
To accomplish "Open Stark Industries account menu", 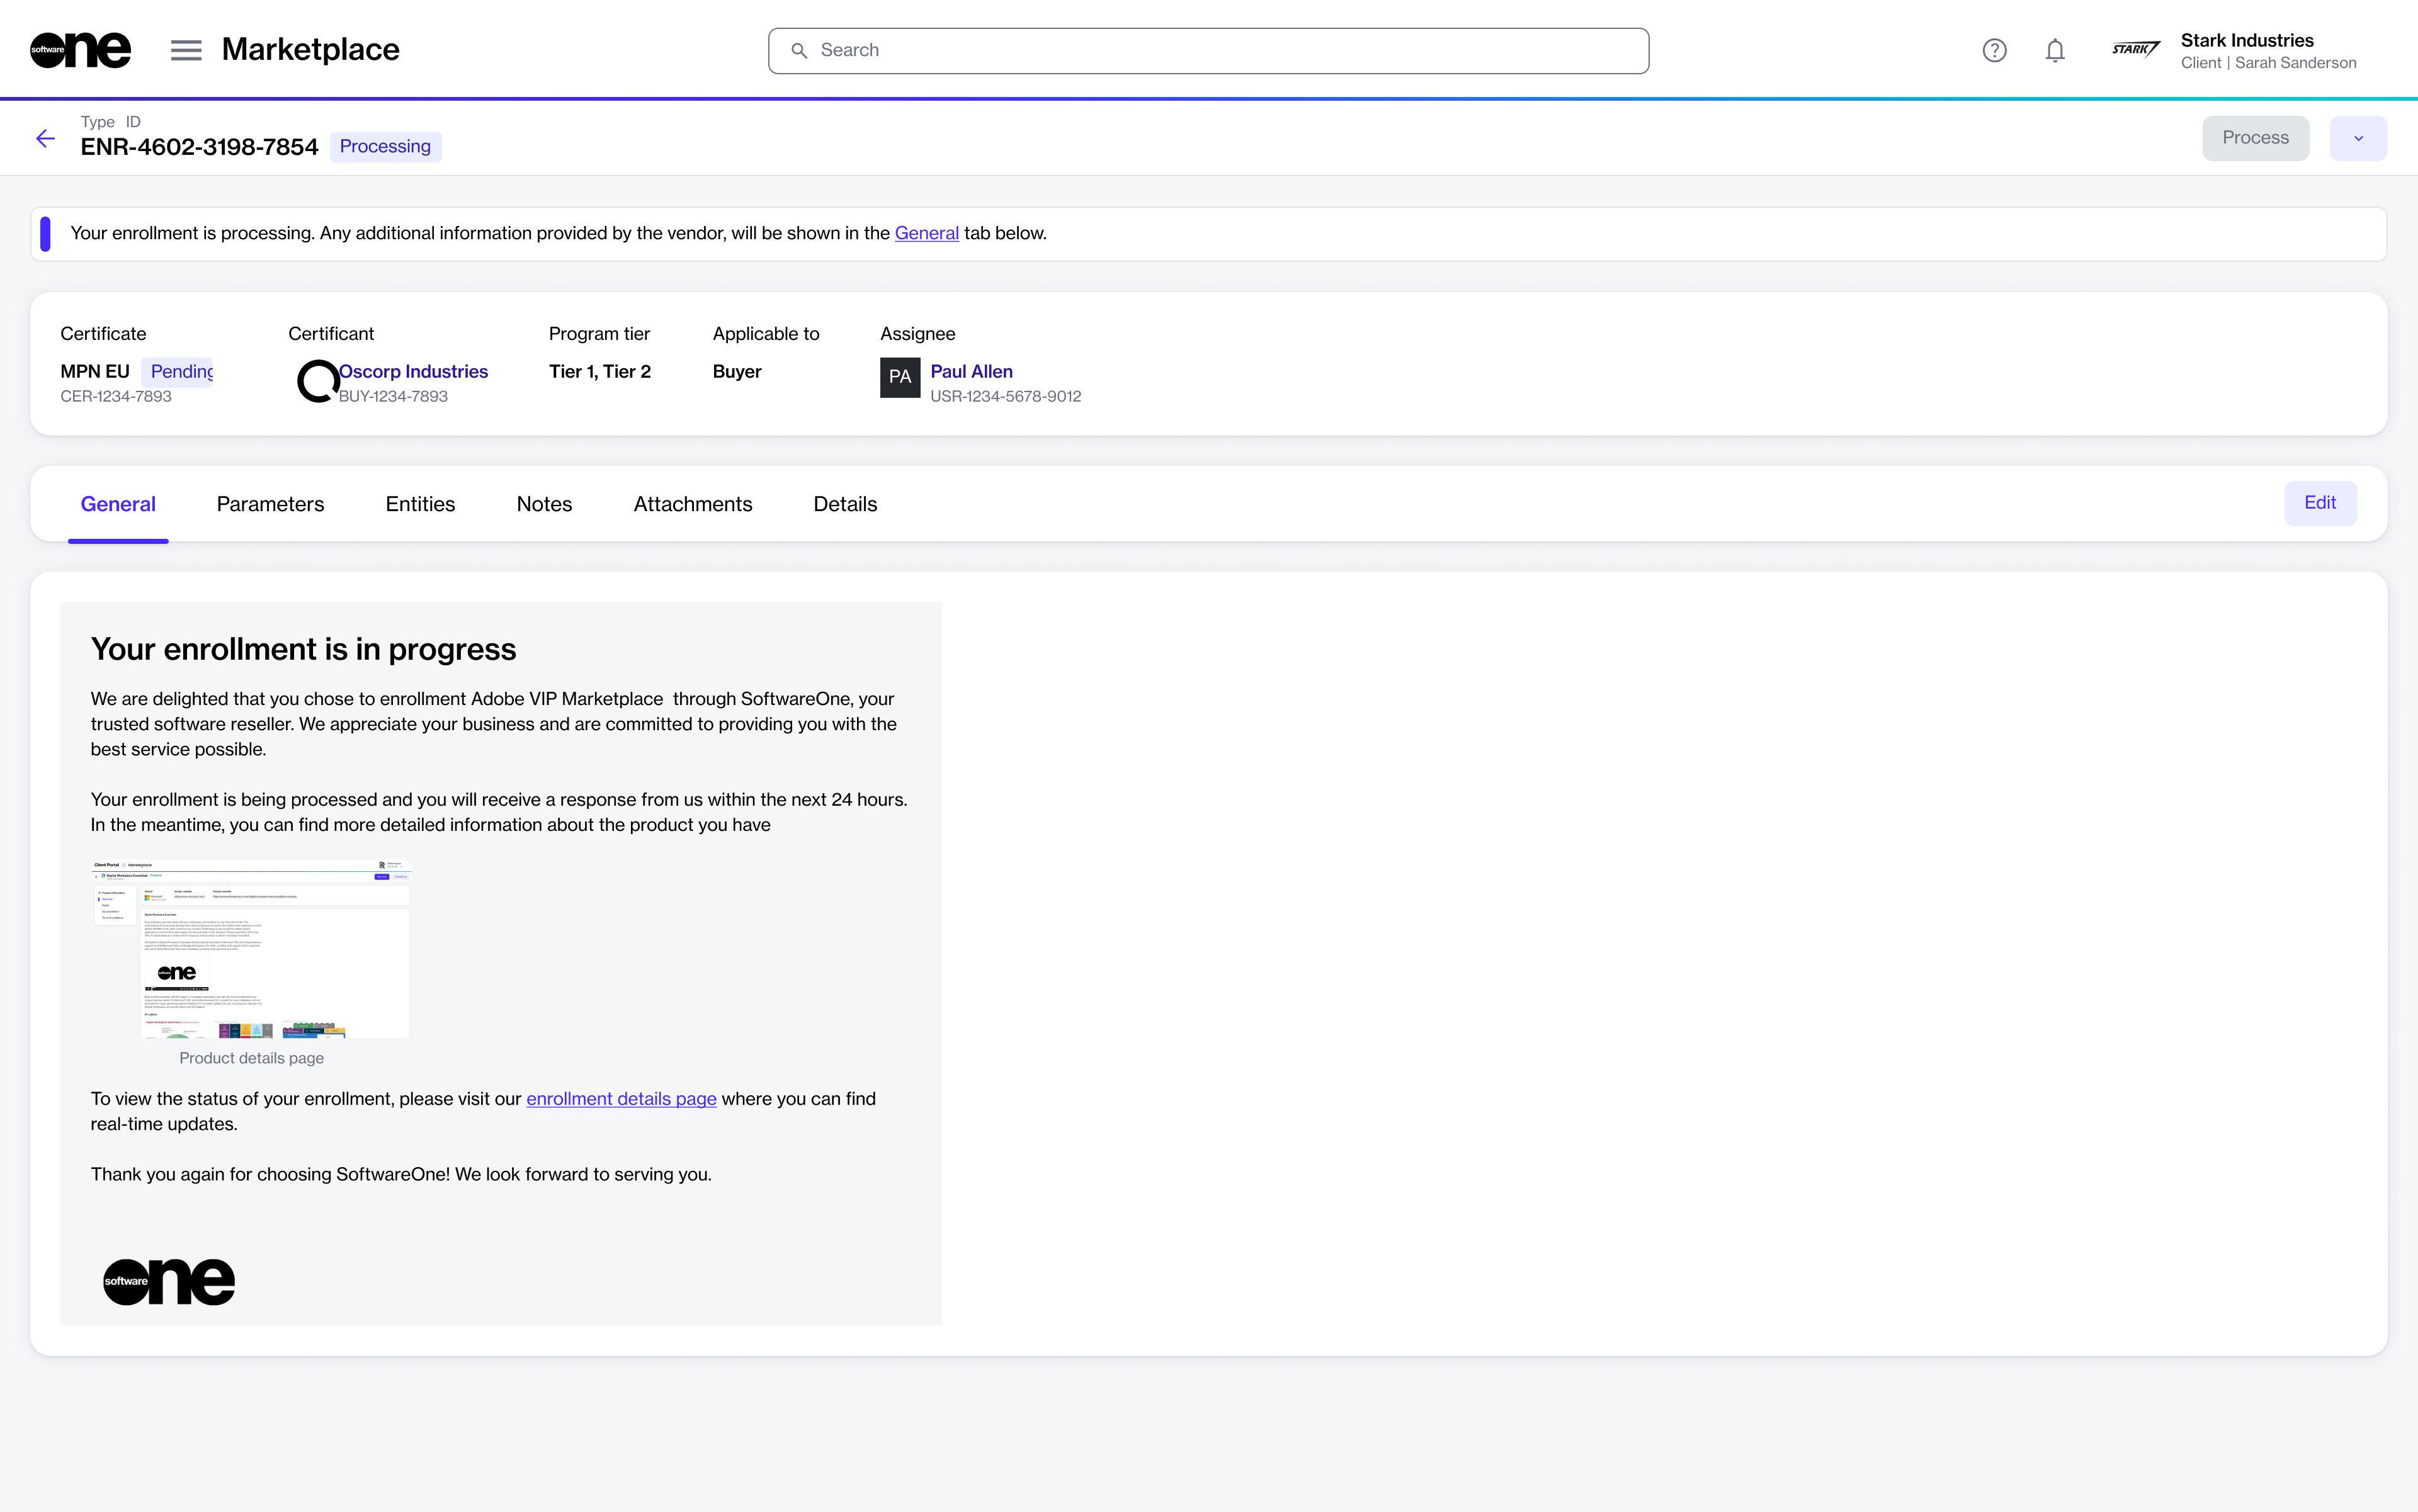I will (2267, 50).
